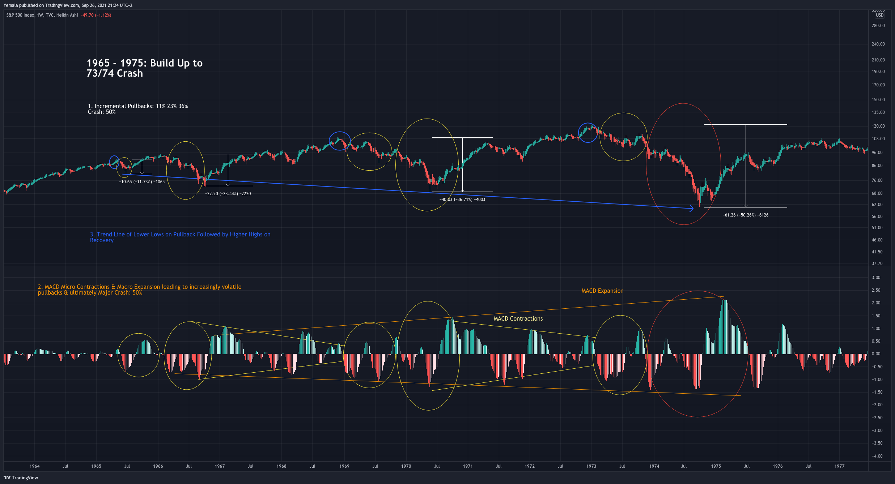
Task: Click the 190.00 price axis value
Action: point(878,72)
